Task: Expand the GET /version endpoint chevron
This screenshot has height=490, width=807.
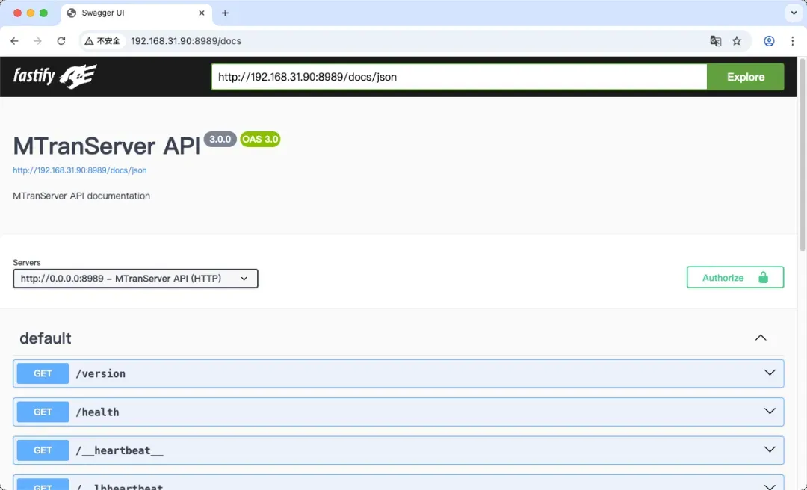Action: pyautogui.click(x=770, y=373)
